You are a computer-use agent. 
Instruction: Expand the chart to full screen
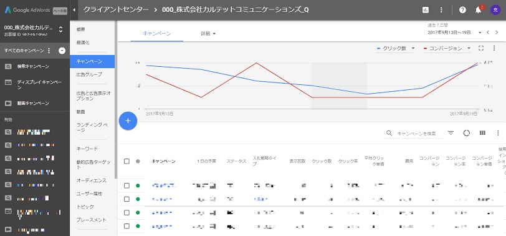481,48
